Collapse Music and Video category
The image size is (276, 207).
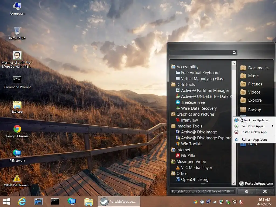(x=189, y=162)
